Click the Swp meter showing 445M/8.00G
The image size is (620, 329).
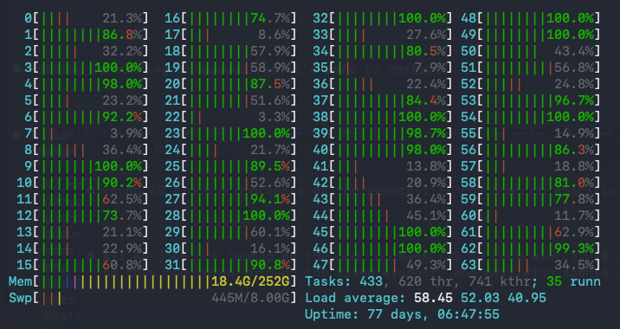click(x=152, y=298)
